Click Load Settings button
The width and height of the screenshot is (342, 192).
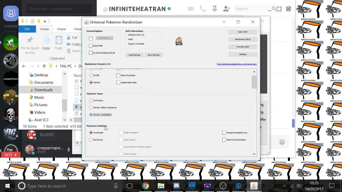click(134, 55)
